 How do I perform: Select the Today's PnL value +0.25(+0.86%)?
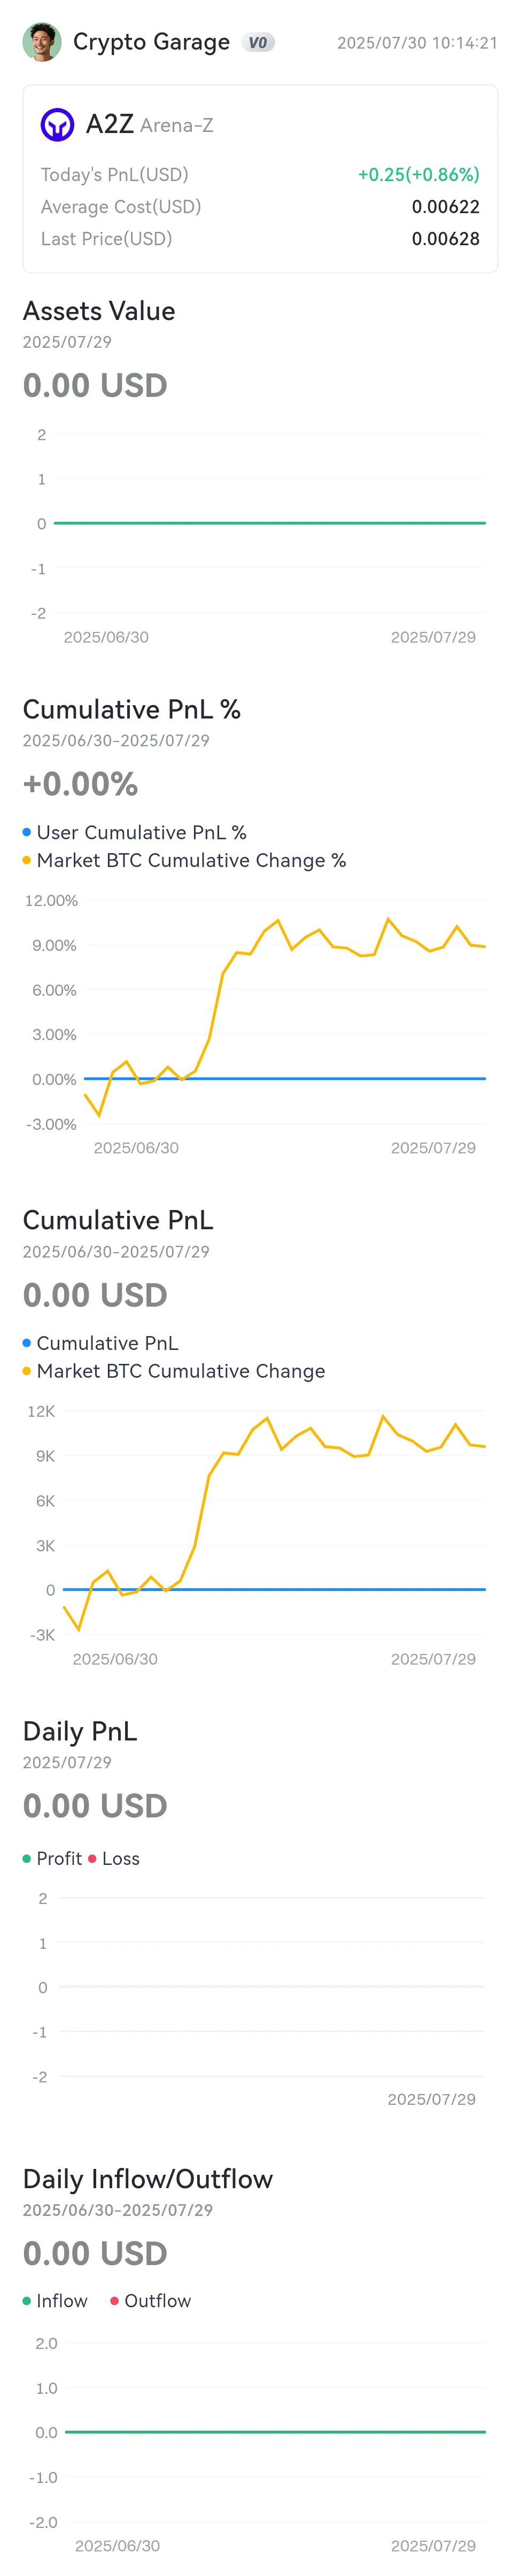(x=419, y=175)
